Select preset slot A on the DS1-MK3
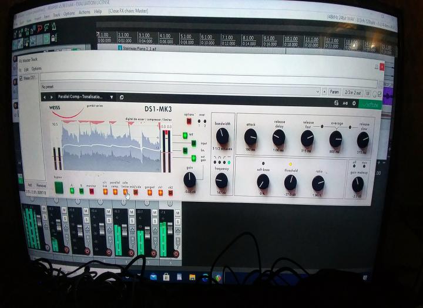 72,191
